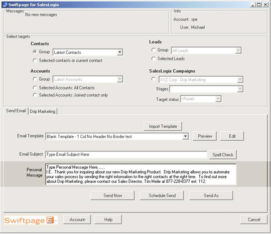Enable the SalesLogix Campaigns radio button
271x234 pixels.
click(153, 79)
